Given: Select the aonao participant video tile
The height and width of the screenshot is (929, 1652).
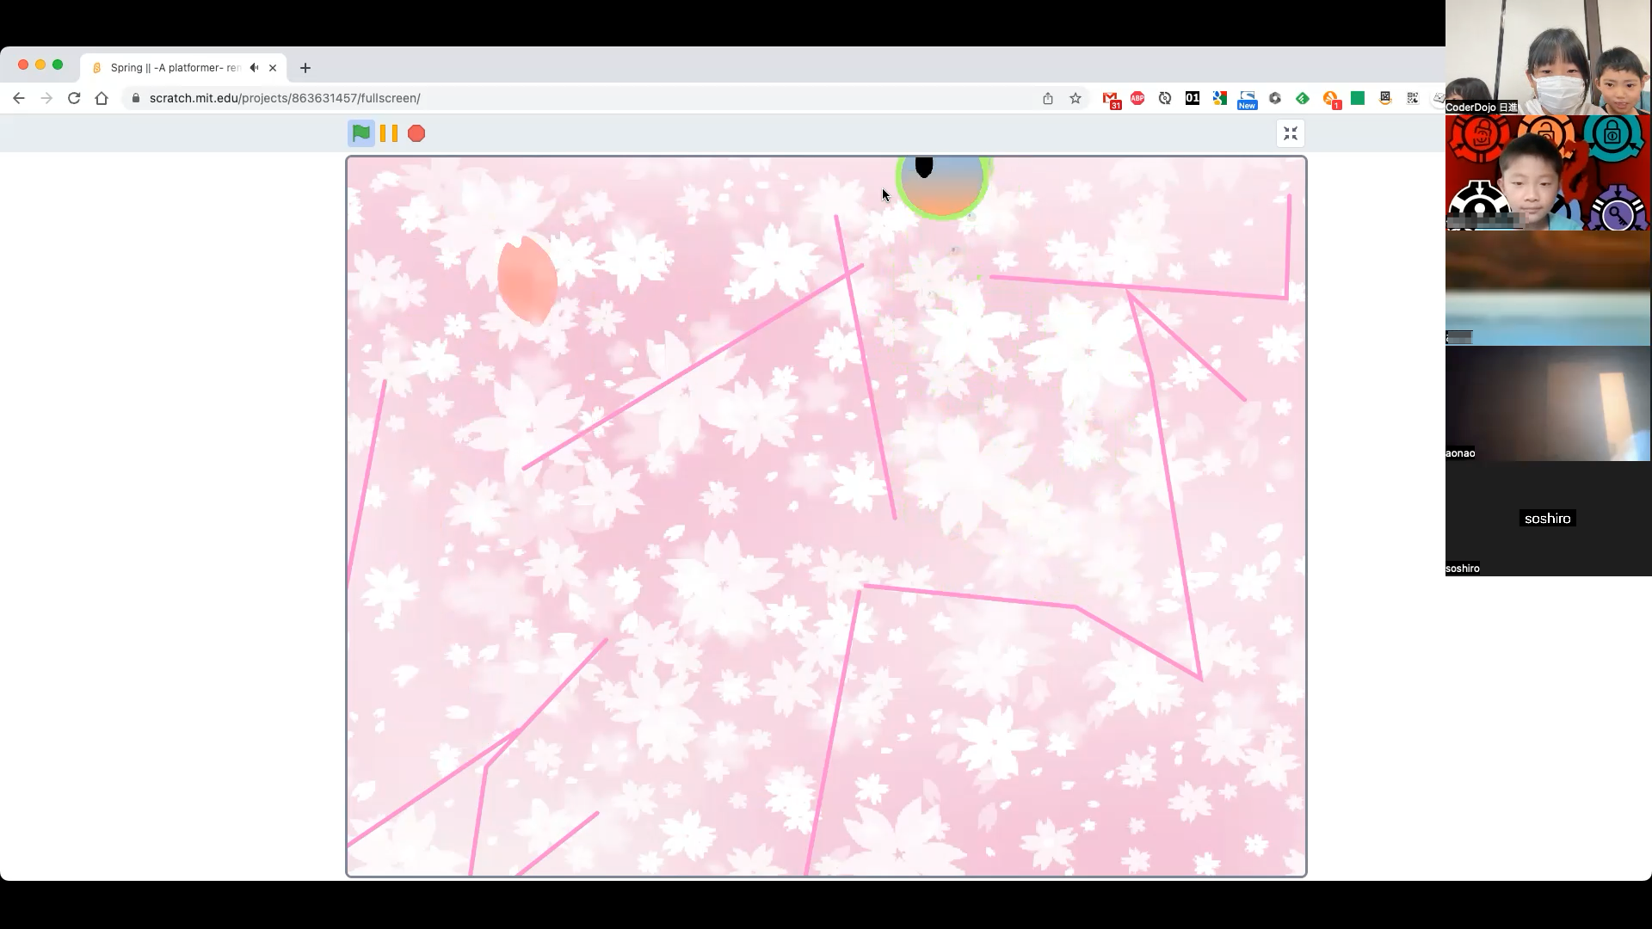Looking at the screenshot, I should pos(1549,403).
